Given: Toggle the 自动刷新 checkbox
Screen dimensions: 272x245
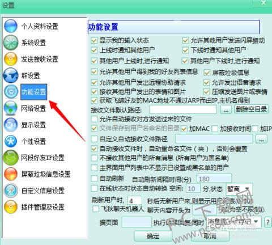Looking at the screenshot, I should click(x=94, y=179).
